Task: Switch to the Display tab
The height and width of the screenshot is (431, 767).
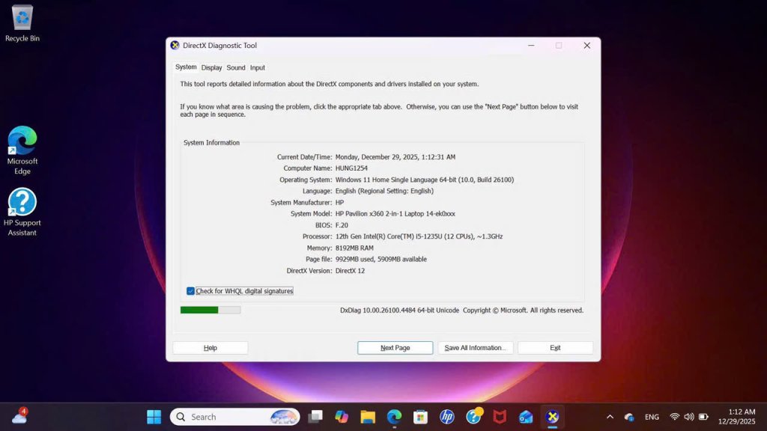Action: (x=211, y=68)
